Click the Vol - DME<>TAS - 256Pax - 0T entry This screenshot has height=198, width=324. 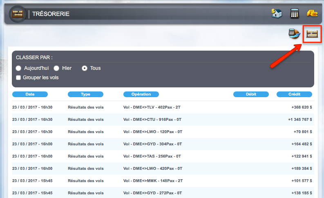coord(152,156)
